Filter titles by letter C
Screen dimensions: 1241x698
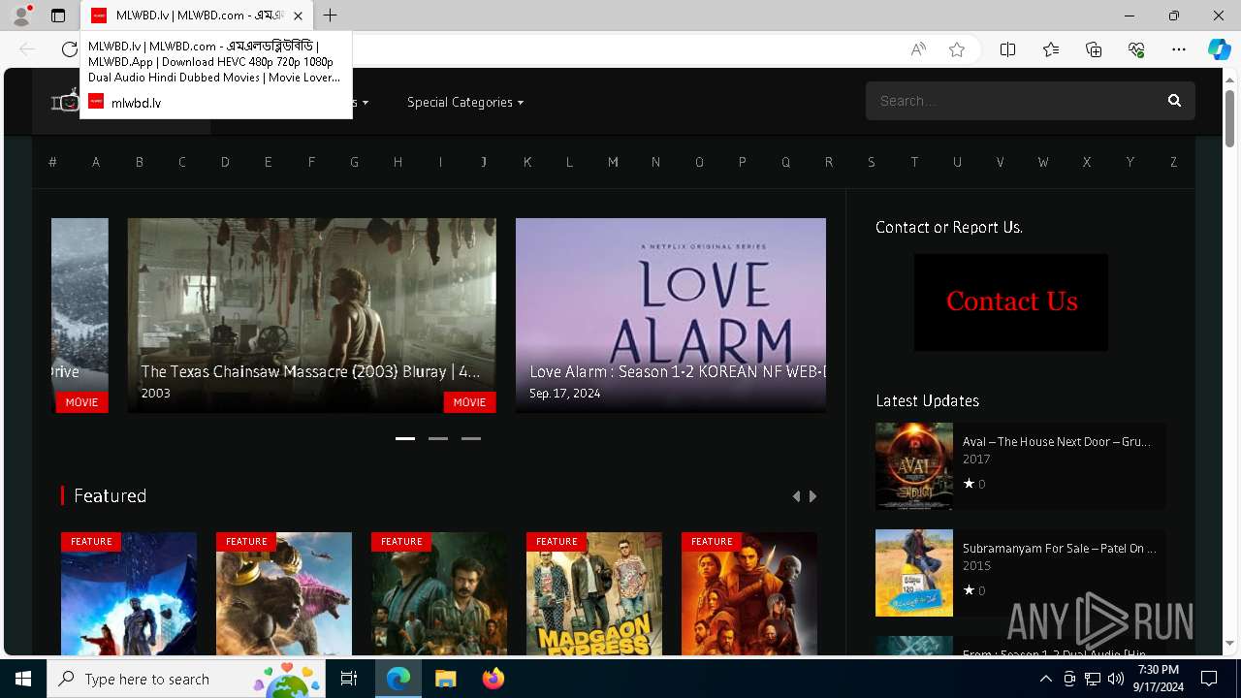[x=181, y=162]
